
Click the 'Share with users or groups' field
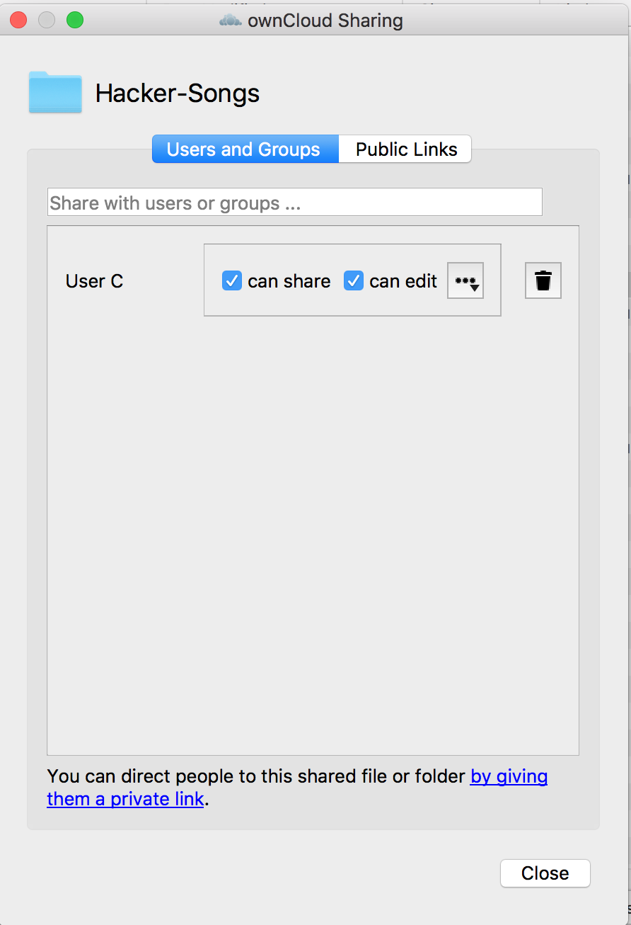point(294,202)
